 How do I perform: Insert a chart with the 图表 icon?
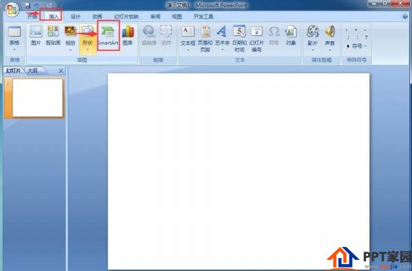coord(128,36)
